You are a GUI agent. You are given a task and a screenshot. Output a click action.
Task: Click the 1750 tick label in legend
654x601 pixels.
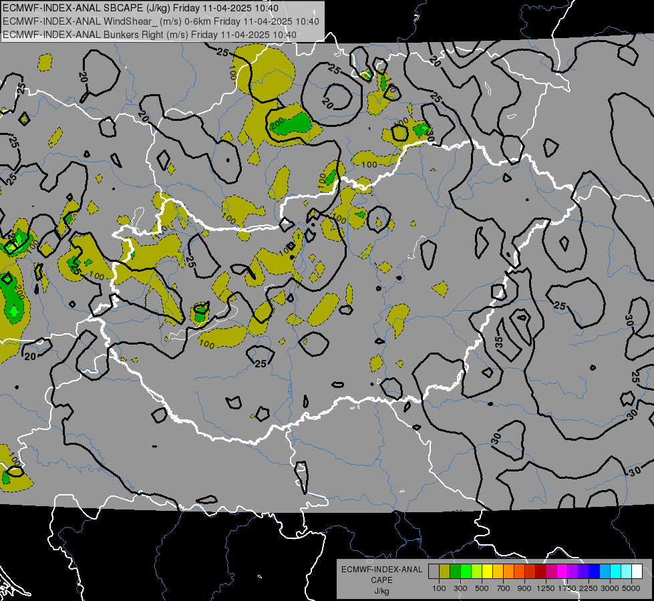tap(567, 588)
